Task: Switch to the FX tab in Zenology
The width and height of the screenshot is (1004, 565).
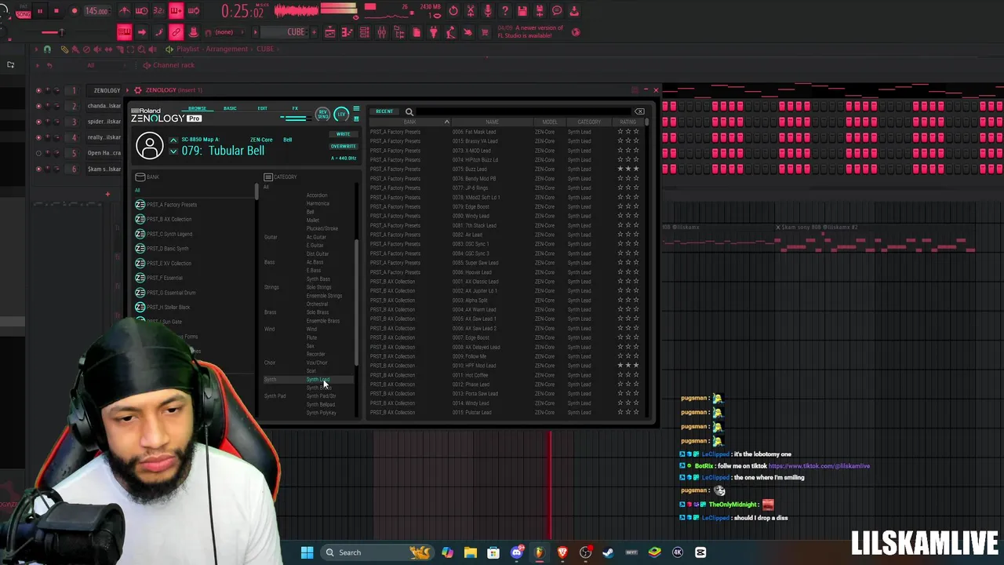Action: pyautogui.click(x=295, y=108)
